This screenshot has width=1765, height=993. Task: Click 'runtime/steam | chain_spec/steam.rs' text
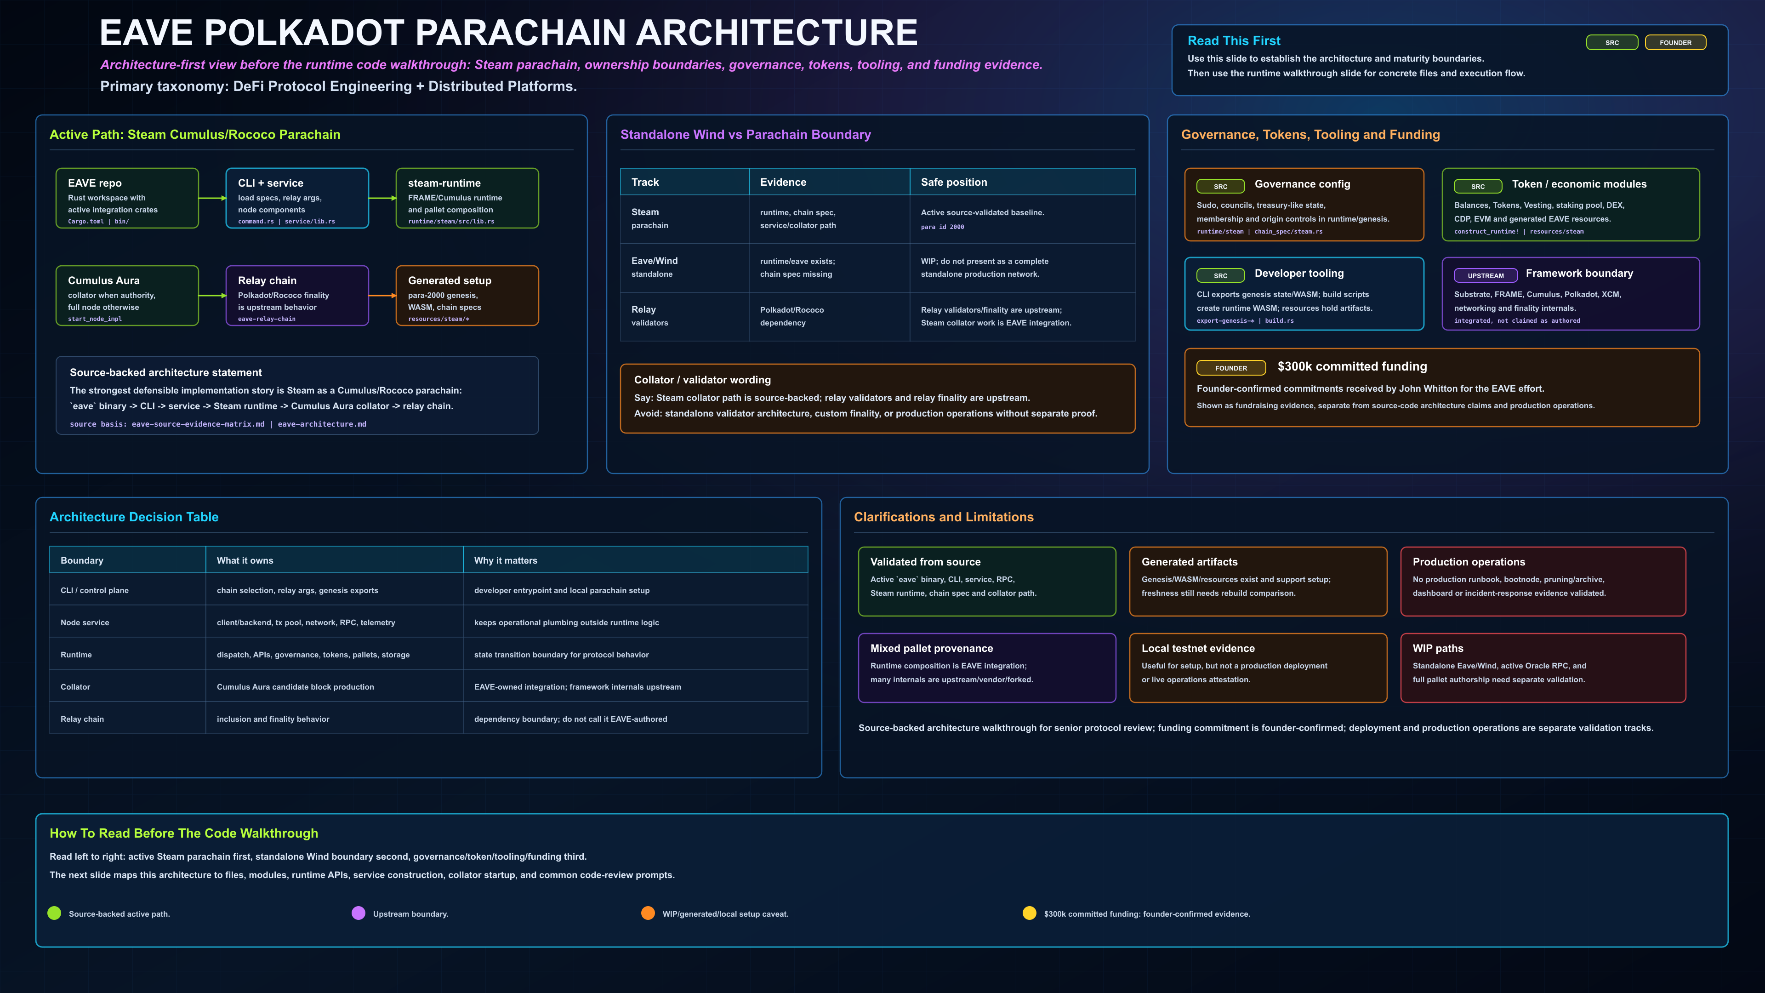pos(1259,232)
